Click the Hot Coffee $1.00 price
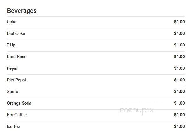193x136 pixels. [179, 115]
